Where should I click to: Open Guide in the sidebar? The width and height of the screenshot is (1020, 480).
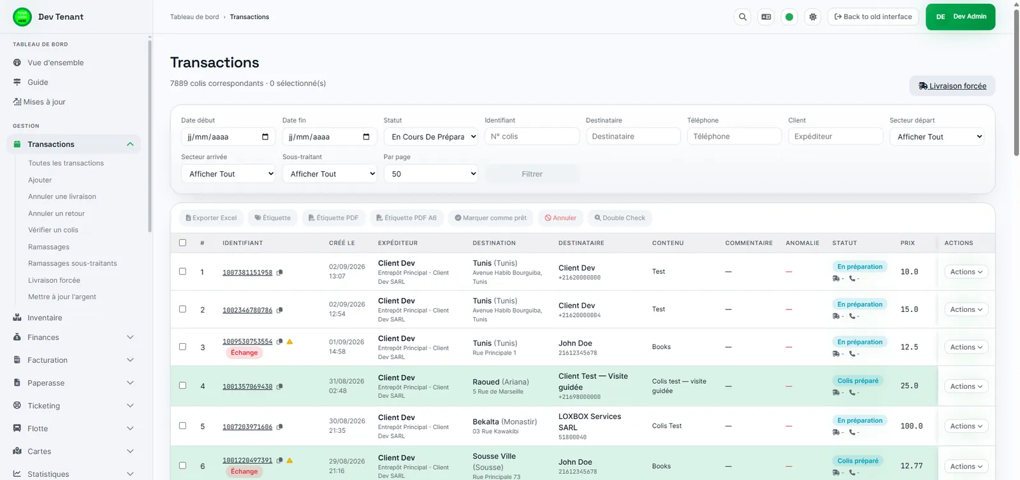pos(38,82)
